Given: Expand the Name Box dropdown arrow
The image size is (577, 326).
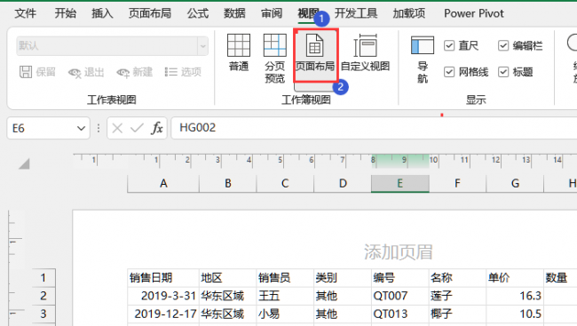Looking at the screenshot, I should pos(81,128).
